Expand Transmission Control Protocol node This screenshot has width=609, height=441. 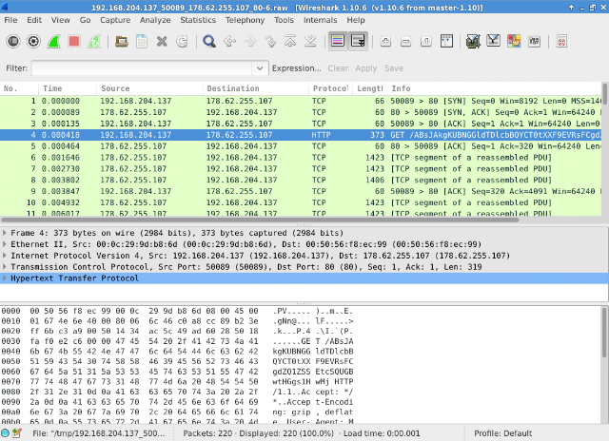[x=5, y=267]
